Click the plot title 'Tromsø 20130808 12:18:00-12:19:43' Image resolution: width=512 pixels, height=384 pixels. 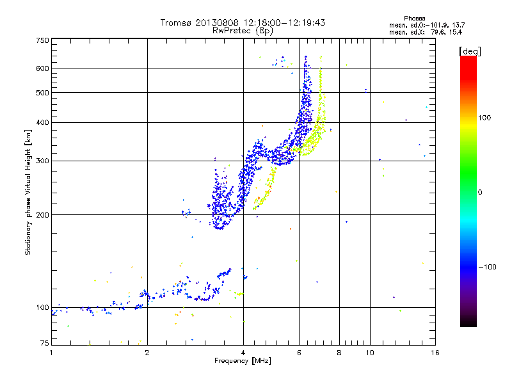pyautogui.click(x=243, y=22)
